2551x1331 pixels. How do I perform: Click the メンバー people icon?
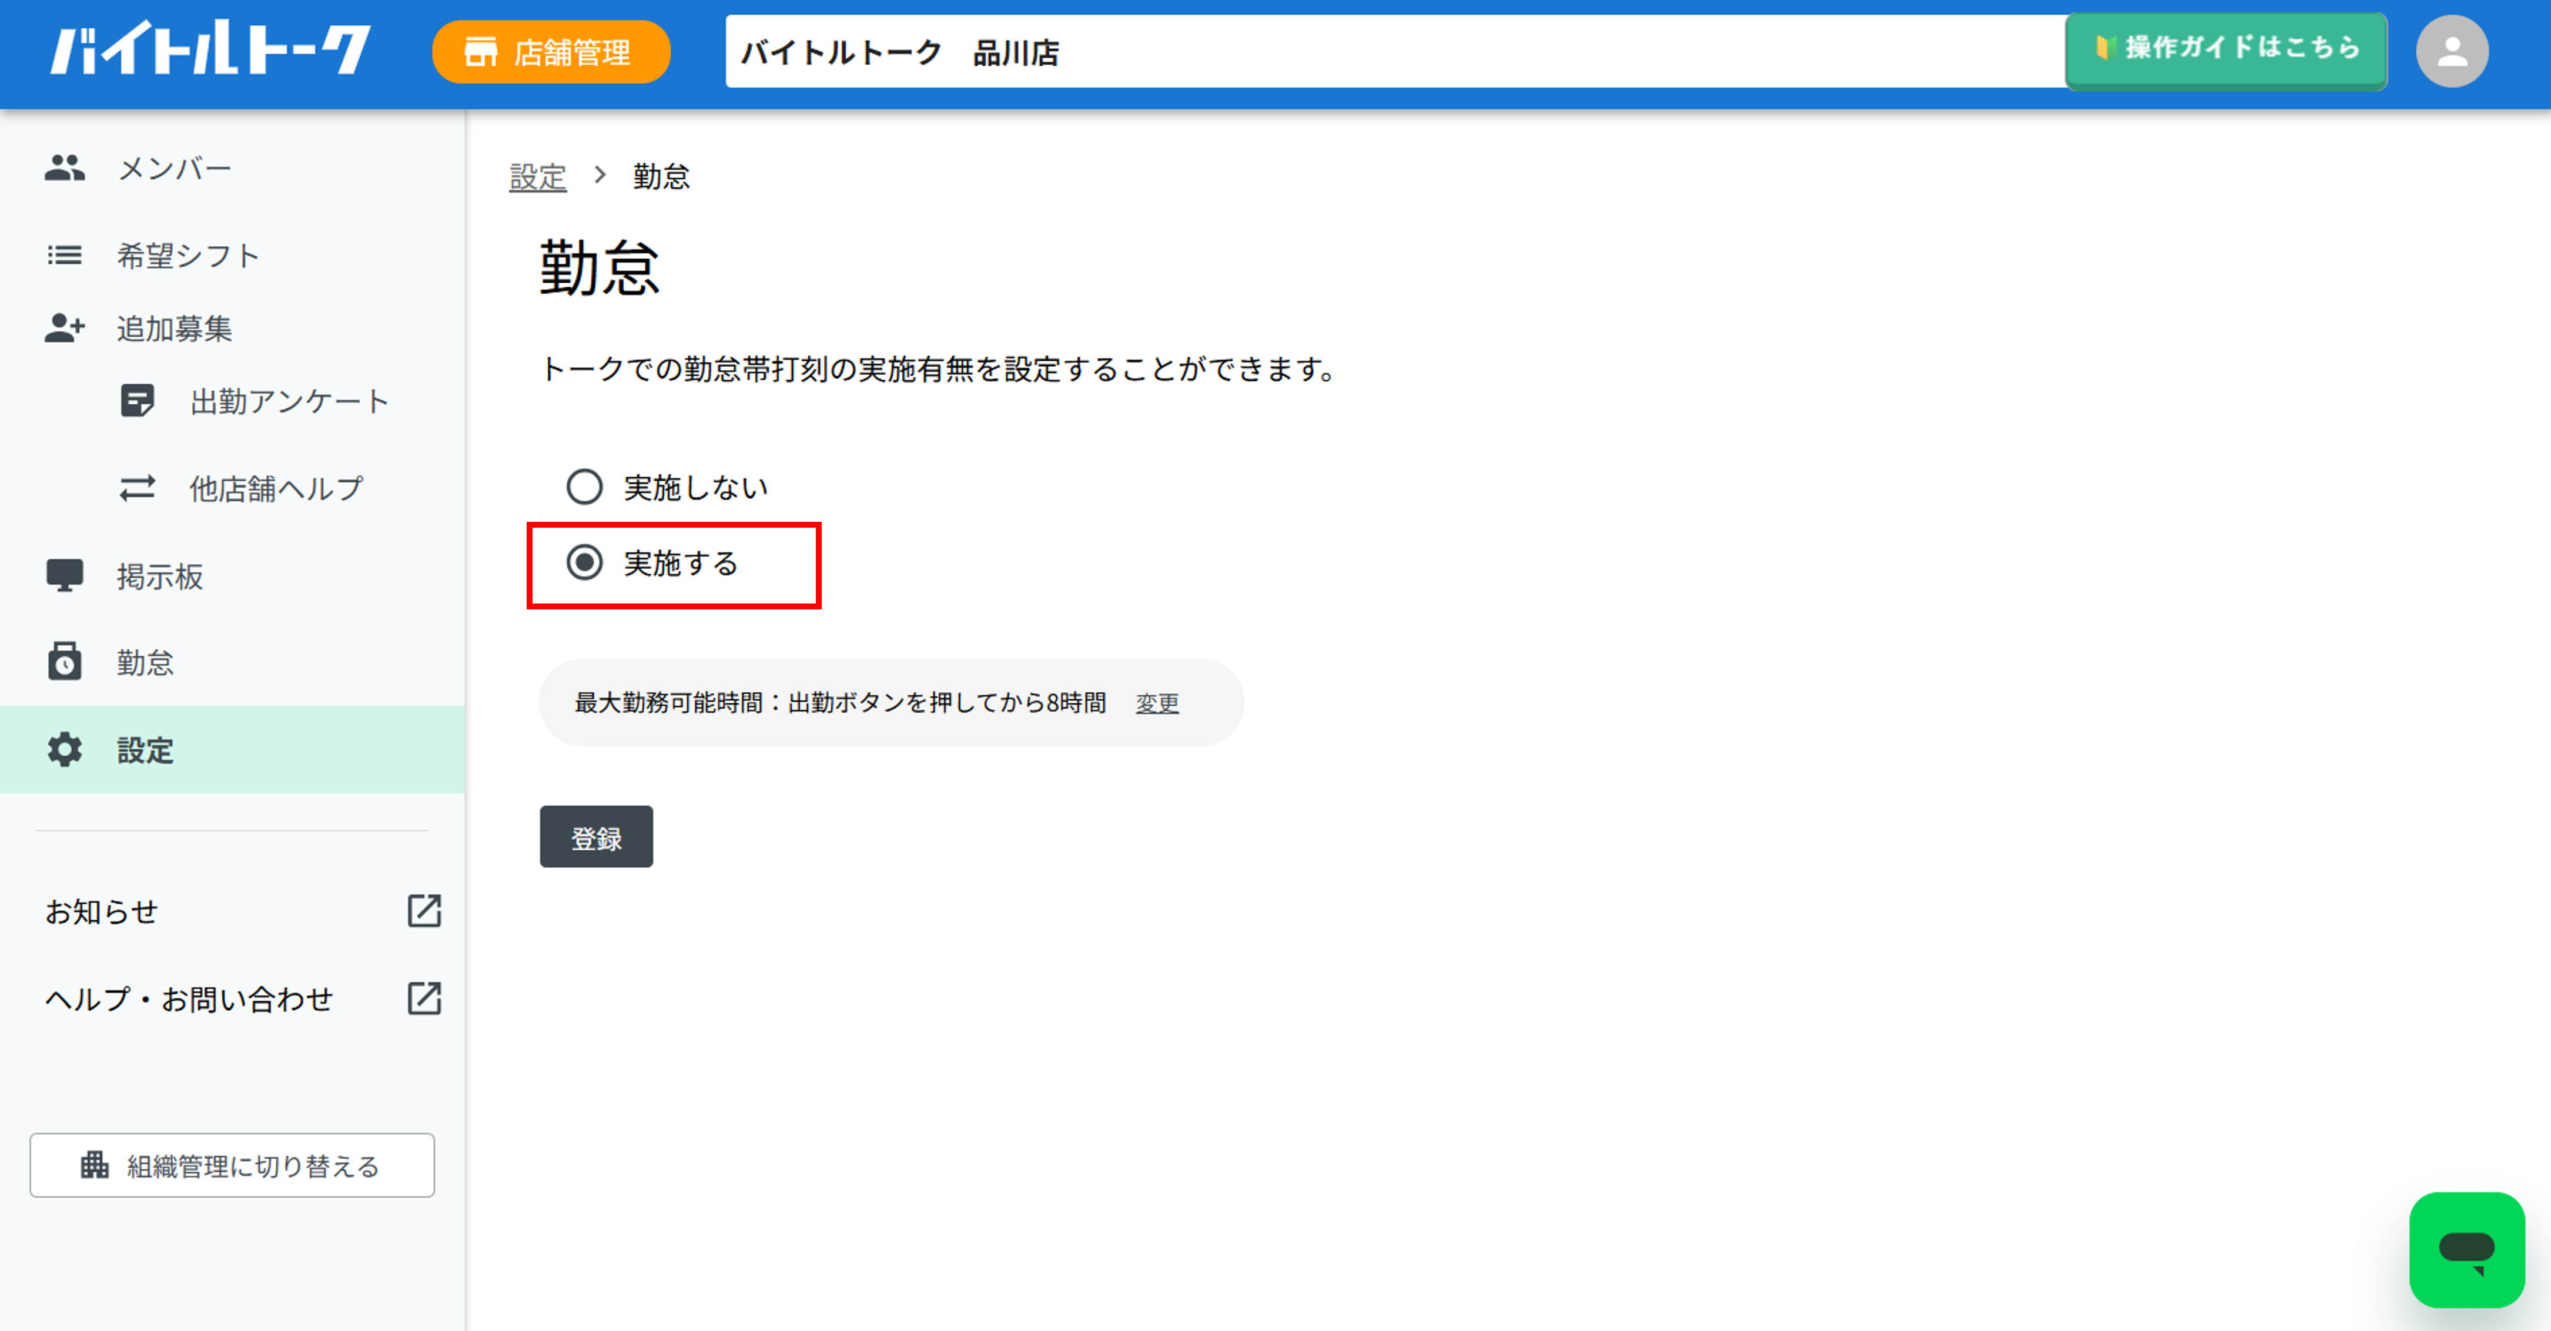tap(65, 167)
